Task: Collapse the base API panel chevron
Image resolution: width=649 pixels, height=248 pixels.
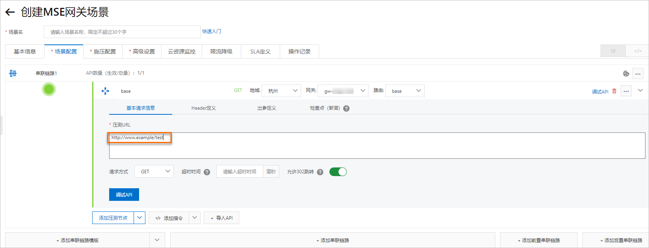Action: [640, 90]
